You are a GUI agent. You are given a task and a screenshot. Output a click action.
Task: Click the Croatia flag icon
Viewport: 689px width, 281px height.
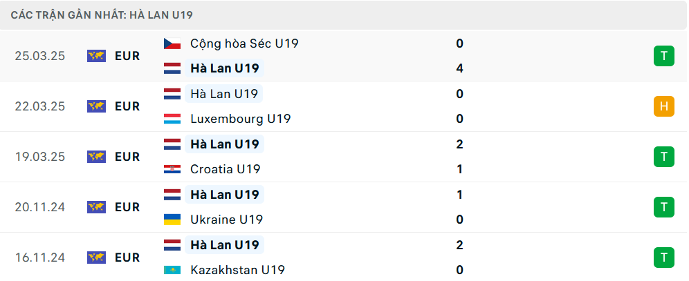172,169
